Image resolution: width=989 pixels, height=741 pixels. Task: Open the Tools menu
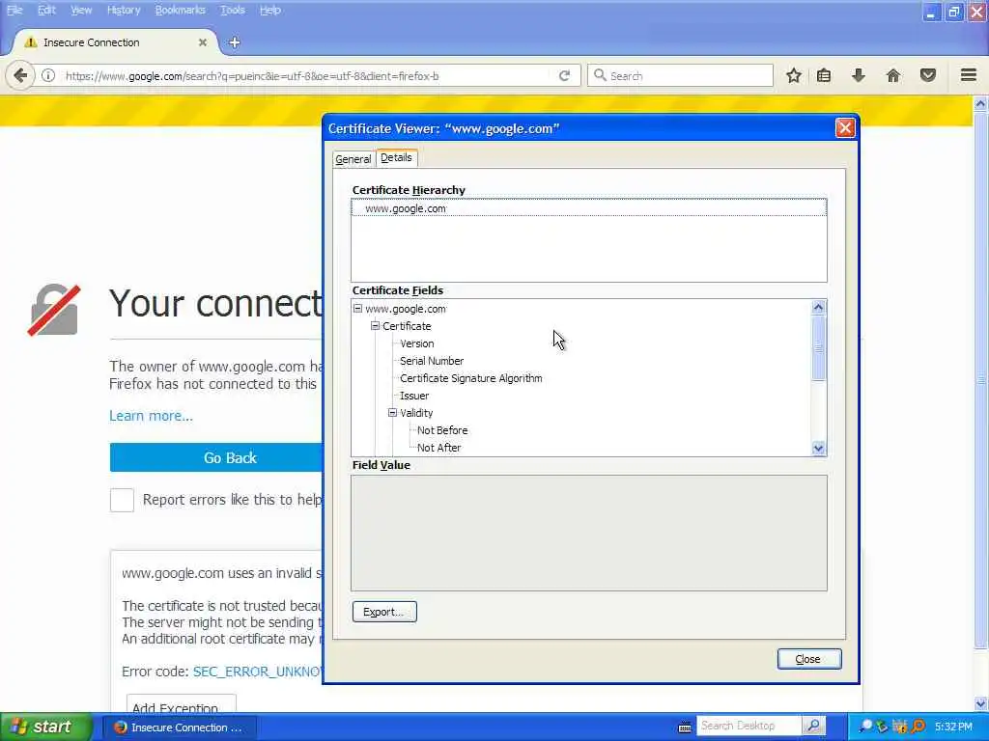click(233, 10)
